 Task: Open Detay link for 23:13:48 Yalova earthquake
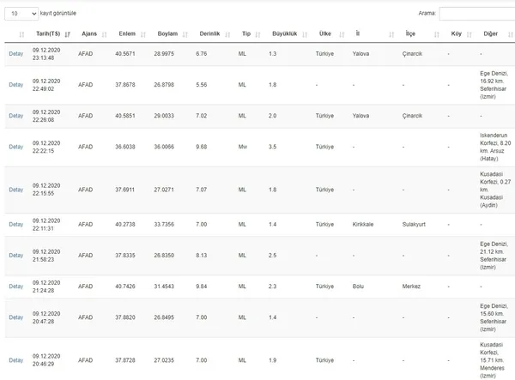coord(16,54)
